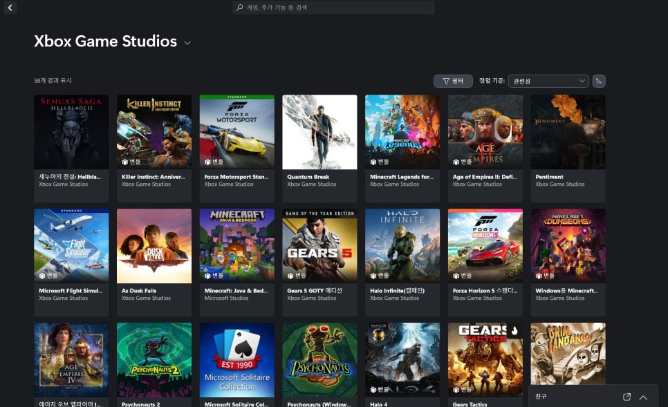Open the original Psychonauts cover art

point(319,360)
